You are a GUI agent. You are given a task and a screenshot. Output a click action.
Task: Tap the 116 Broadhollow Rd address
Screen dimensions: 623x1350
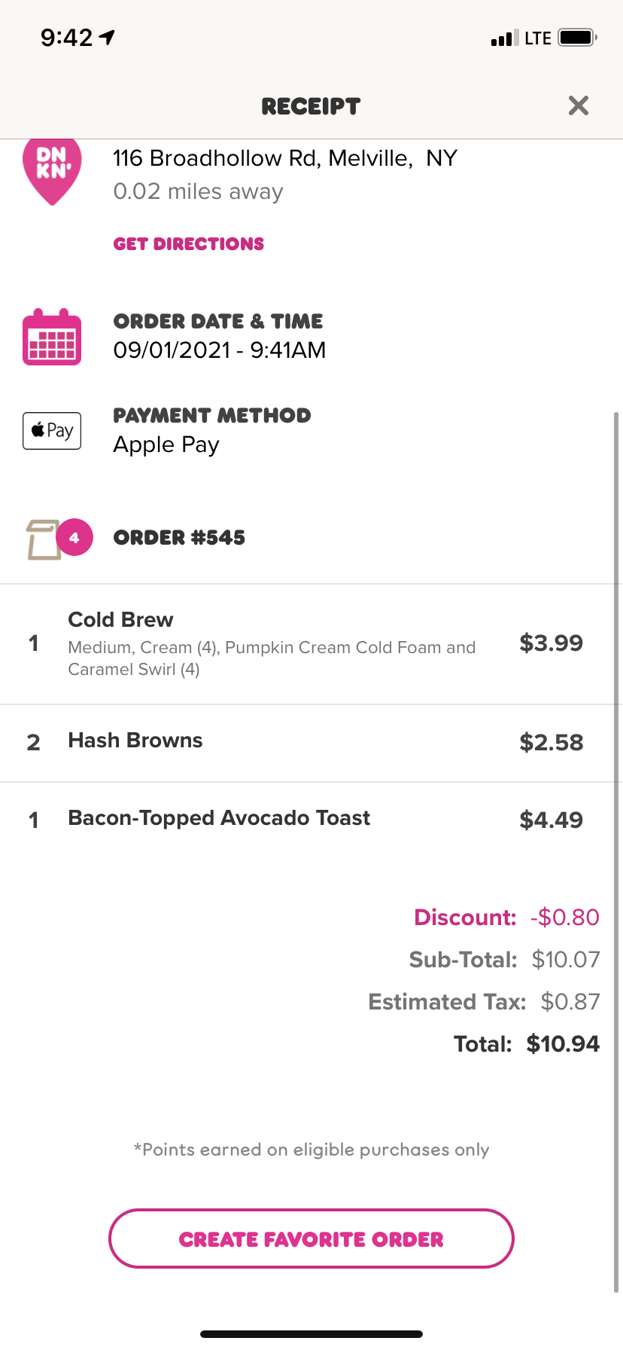(x=284, y=159)
